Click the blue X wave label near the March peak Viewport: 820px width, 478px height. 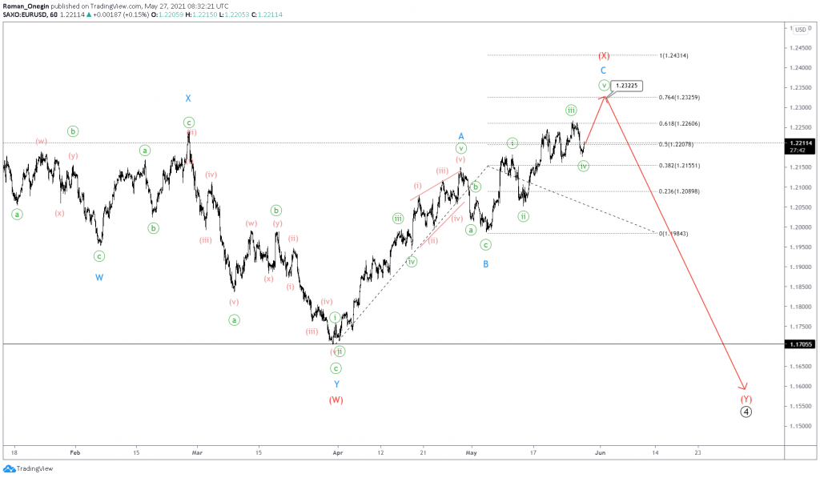(x=188, y=98)
